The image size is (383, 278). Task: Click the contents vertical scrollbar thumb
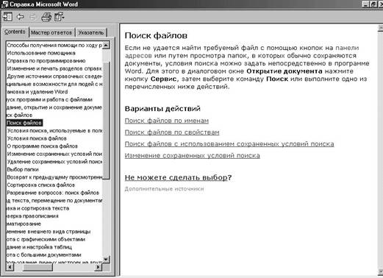click(x=106, y=120)
